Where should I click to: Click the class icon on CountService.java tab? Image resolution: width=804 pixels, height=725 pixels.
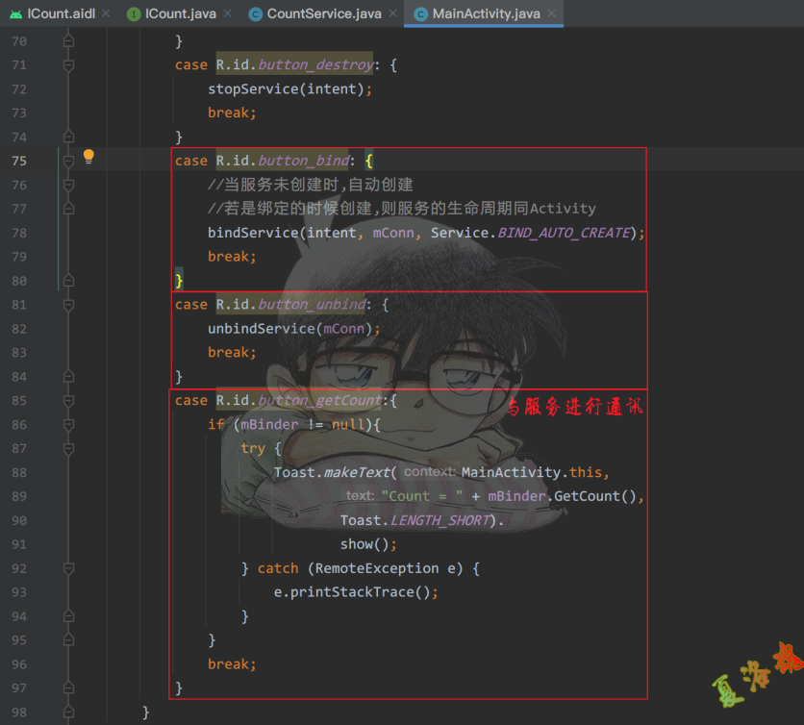click(x=255, y=14)
